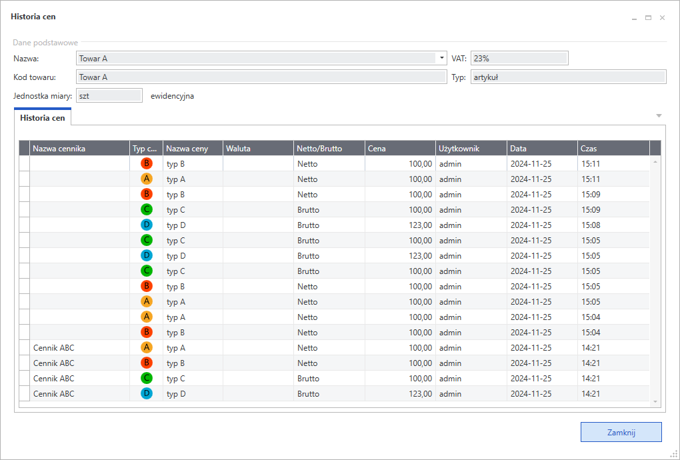Click the C icon in the Cennik ABC row
Image resolution: width=680 pixels, height=460 pixels.
pos(147,378)
